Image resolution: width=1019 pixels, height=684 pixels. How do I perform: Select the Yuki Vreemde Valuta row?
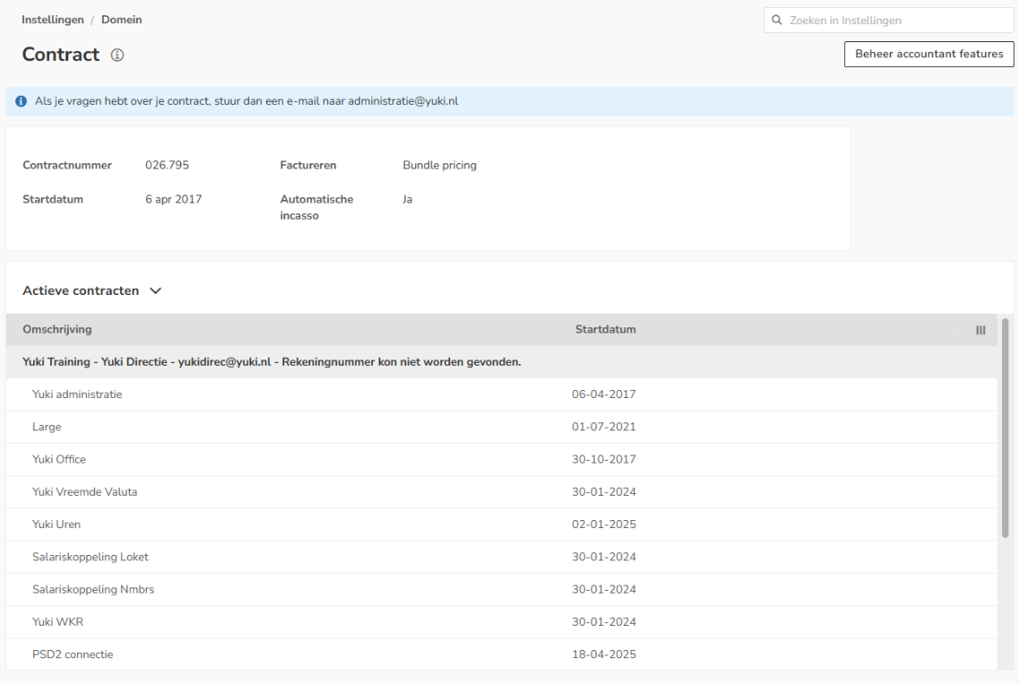(x=501, y=492)
